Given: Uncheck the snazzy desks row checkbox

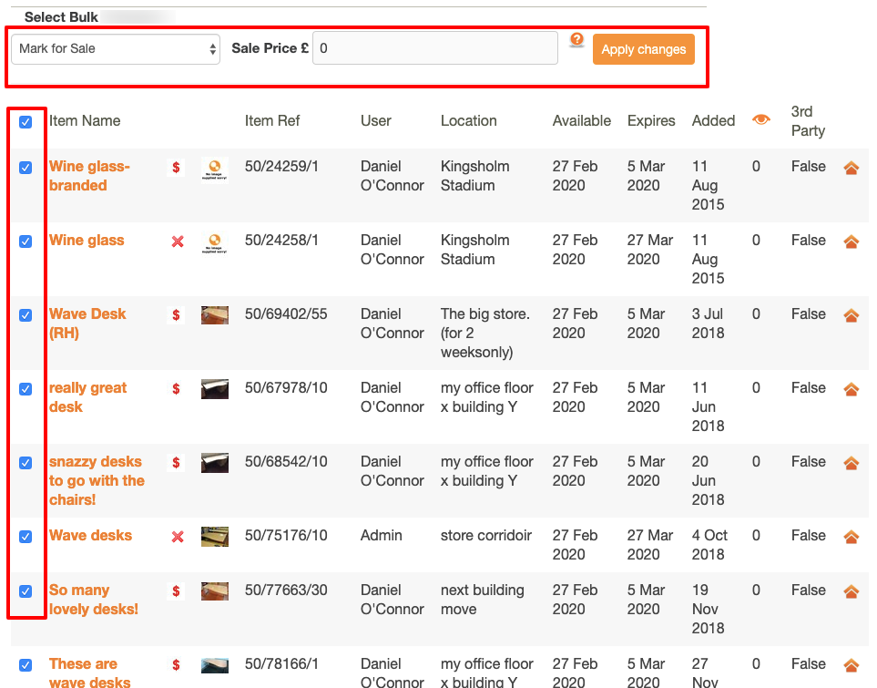Looking at the screenshot, I should click(25, 463).
